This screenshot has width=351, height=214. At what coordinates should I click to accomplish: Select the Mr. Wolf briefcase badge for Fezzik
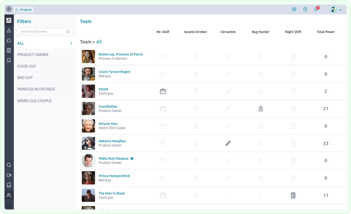pos(163,91)
